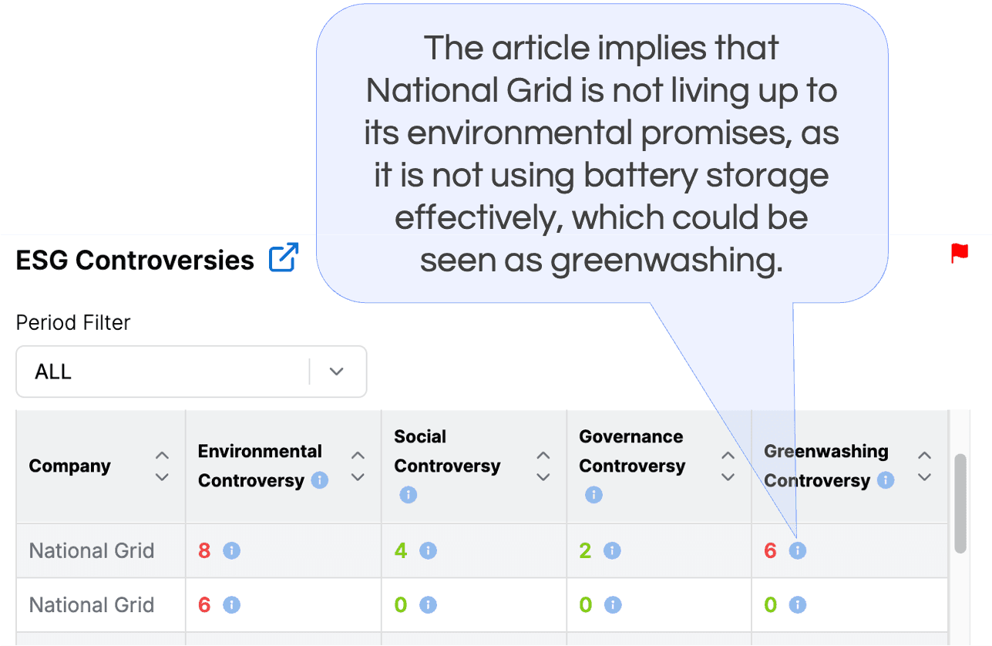Click info icon next to social score 4
The image size is (992, 646).
tap(428, 550)
